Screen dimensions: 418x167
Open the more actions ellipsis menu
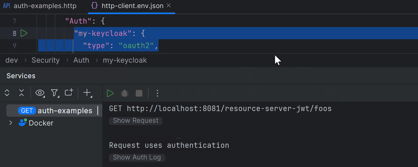(157, 93)
